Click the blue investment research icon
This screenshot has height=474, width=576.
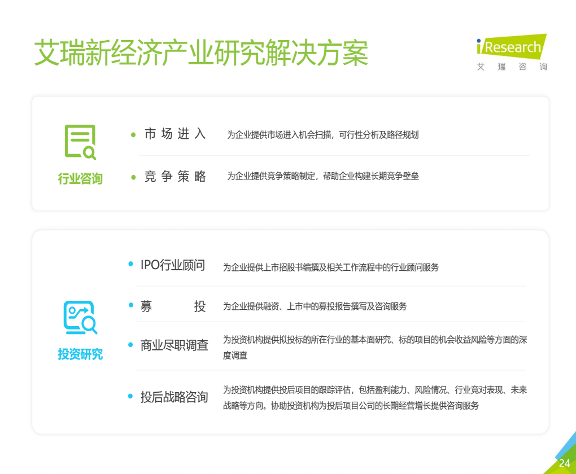point(80,318)
